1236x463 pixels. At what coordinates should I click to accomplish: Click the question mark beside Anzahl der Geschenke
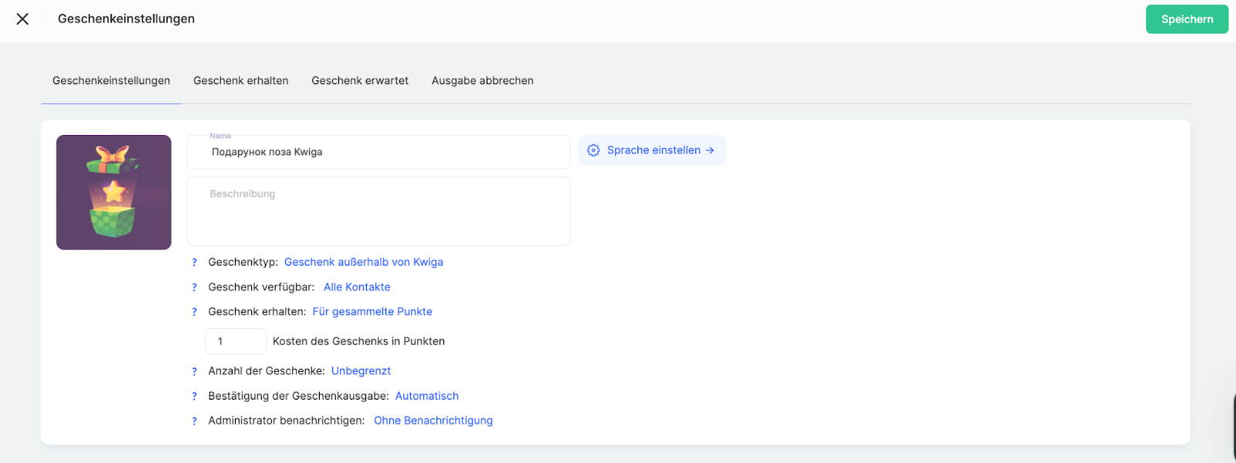coord(195,372)
